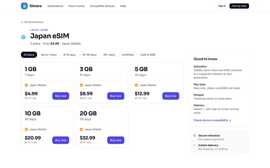Viewport: 270px width, 168px height.
Task: Show Unlimited plans filter
Action: (128, 55)
